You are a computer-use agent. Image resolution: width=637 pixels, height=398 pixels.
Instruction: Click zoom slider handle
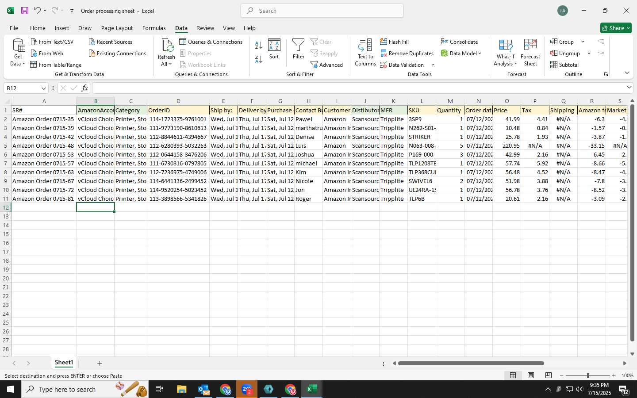click(588, 375)
